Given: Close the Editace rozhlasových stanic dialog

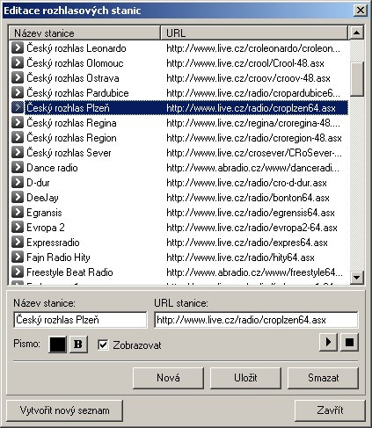Looking at the screenshot, I should (x=361, y=11).
